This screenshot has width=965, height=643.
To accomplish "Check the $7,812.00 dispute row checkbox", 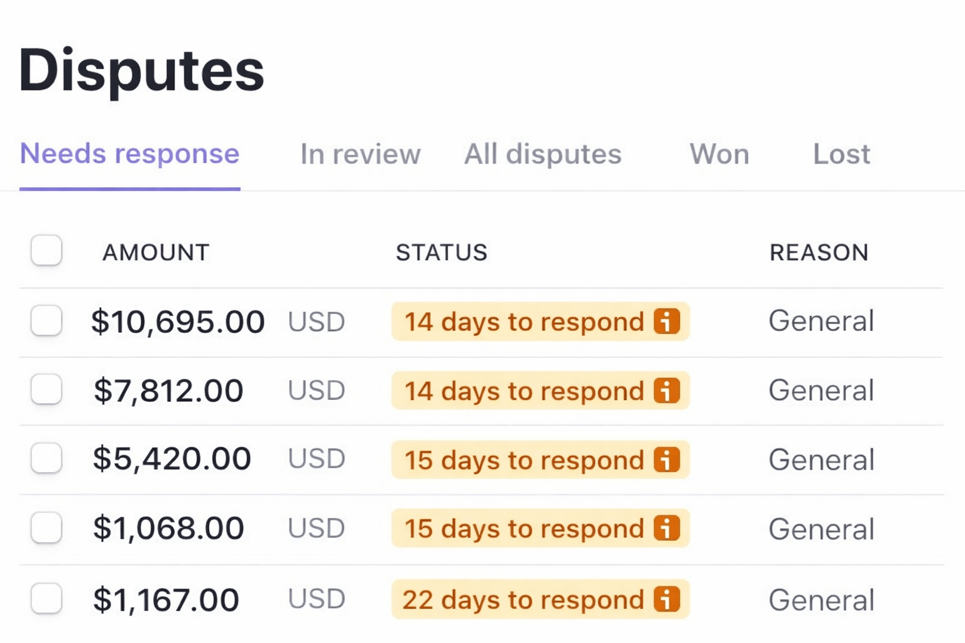I will pyautogui.click(x=46, y=391).
